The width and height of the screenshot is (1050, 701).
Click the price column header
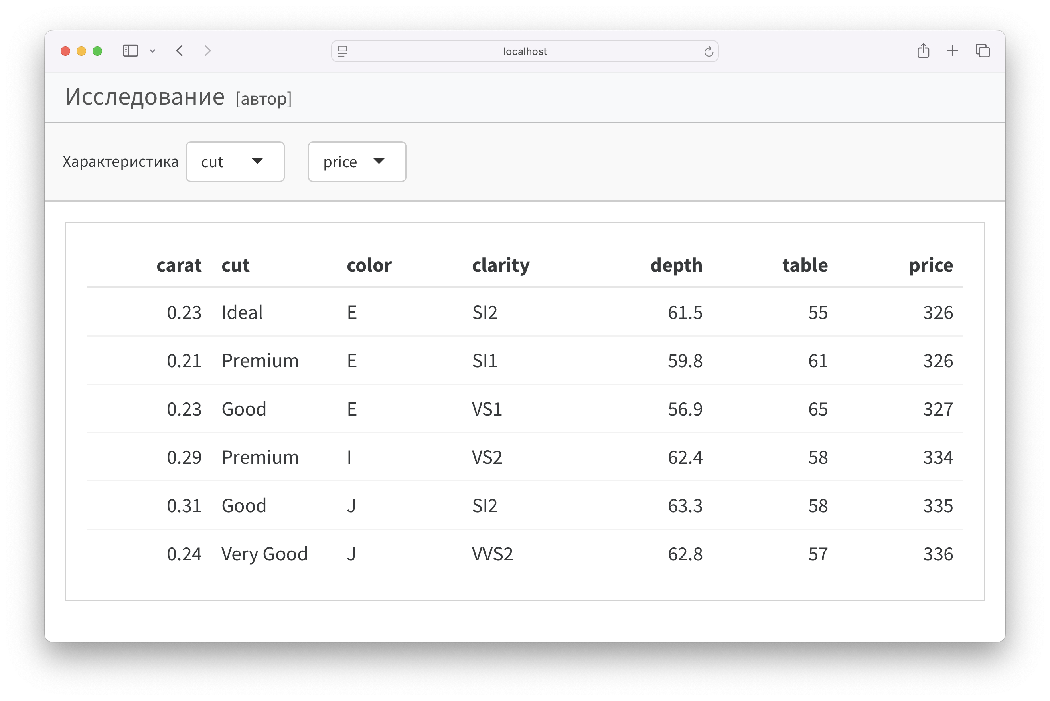point(931,265)
